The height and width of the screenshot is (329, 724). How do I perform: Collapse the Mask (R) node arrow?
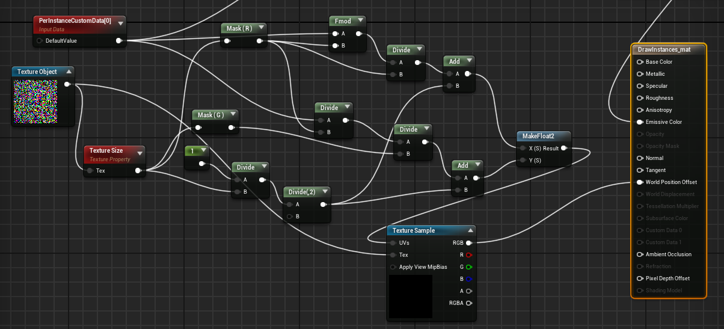(x=262, y=28)
